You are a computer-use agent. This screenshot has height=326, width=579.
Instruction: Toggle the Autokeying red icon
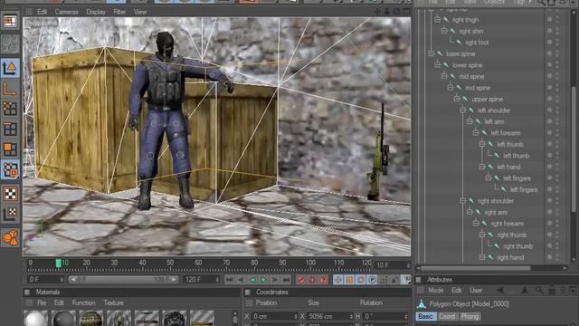[x=312, y=280]
